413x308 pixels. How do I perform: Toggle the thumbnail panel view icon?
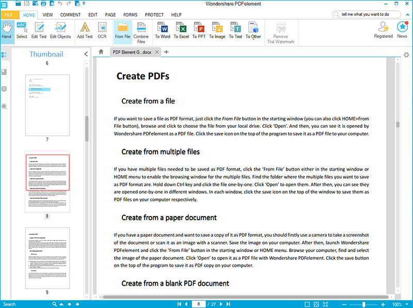pos(5,55)
